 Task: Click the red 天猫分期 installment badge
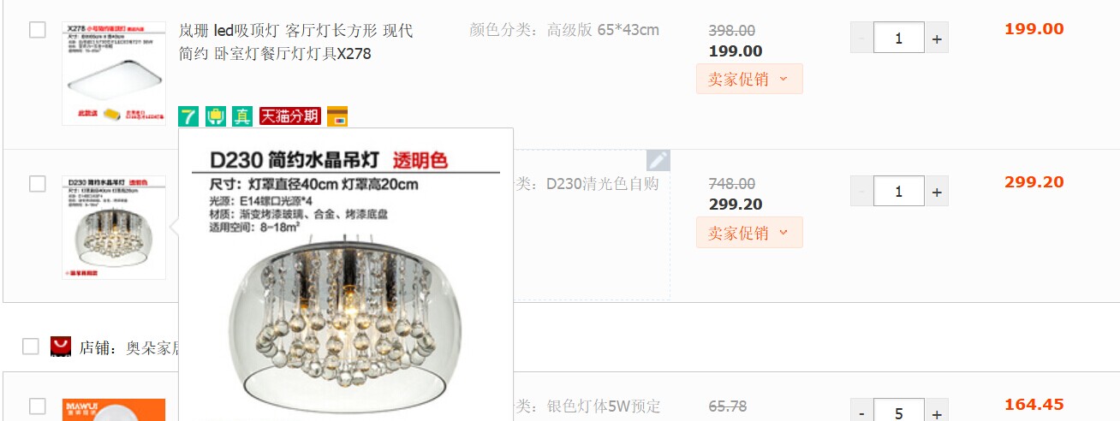point(289,116)
